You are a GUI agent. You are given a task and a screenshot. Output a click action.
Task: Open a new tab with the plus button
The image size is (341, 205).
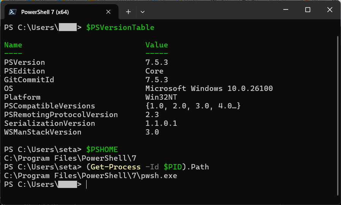128,12
